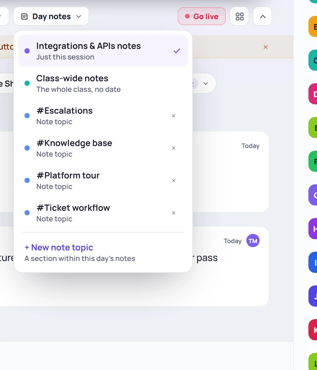Choose the #Ticket workflow note topic
This screenshot has height=370, width=317.
pyautogui.click(x=103, y=213)
